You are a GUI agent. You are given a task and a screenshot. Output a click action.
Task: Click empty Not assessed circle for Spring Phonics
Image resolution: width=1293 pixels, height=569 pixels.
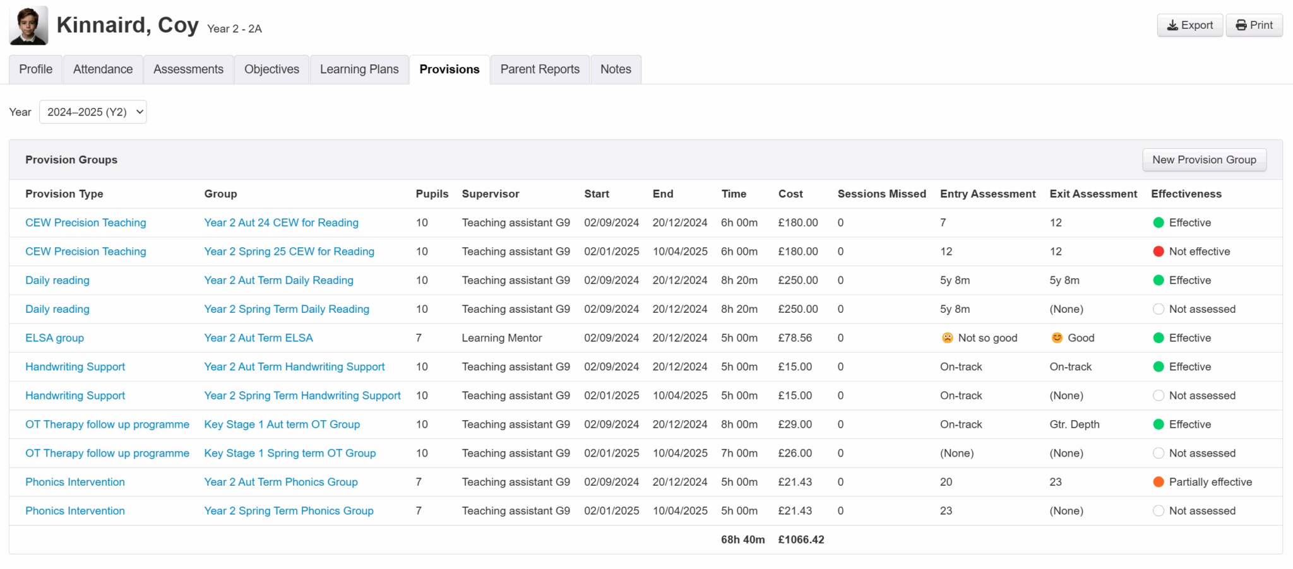(1159, 511)
